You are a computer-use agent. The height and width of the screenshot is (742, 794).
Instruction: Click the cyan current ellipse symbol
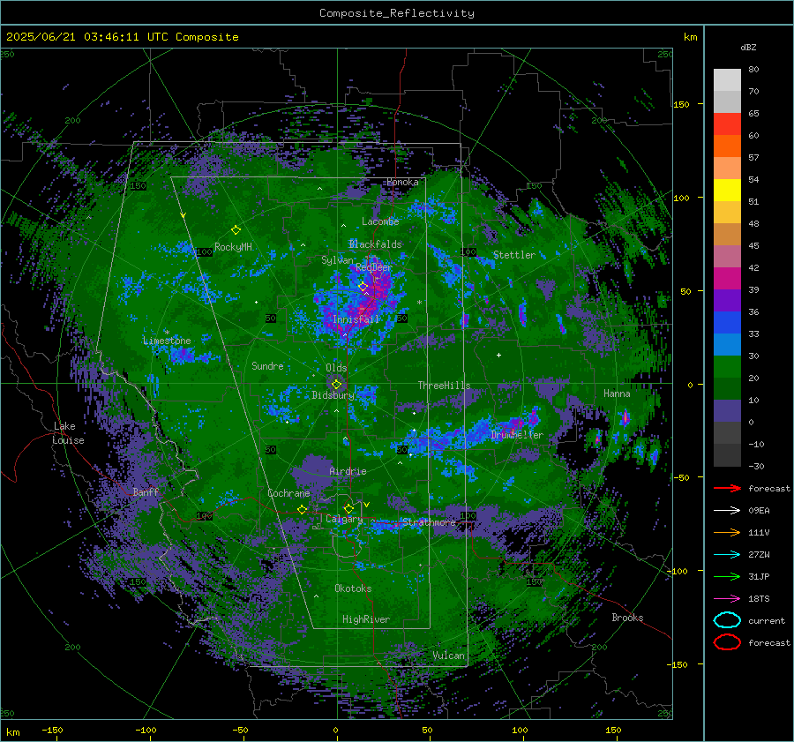click(727, 620)
